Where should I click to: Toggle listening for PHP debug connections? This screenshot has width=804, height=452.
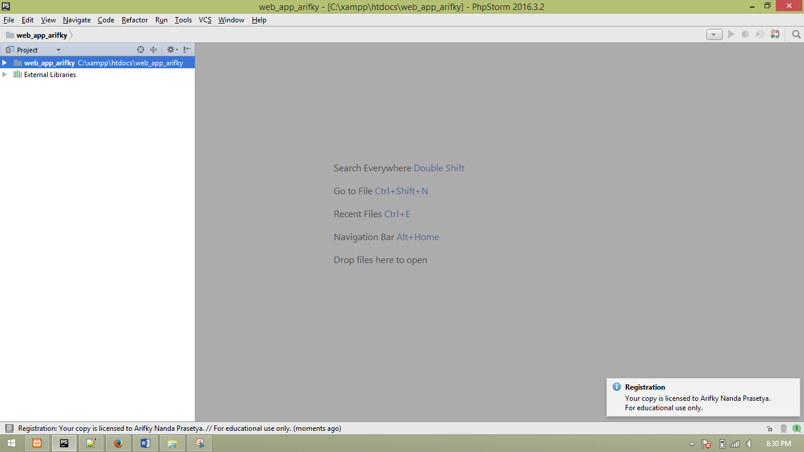click(775, 35)
